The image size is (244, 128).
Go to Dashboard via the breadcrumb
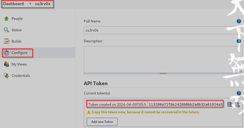pyautogui.click(x=13, y=4)
